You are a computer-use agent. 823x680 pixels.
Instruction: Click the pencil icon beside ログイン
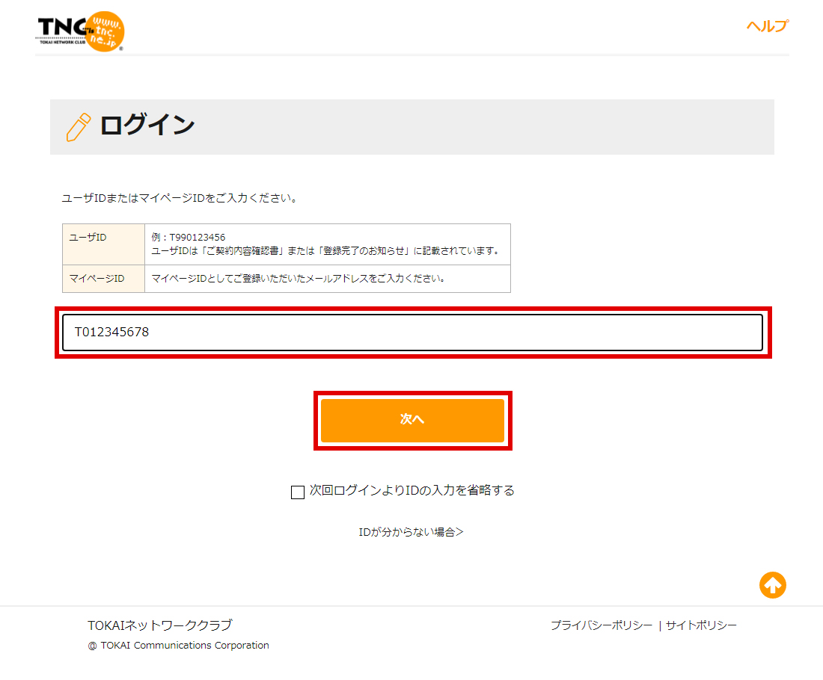point(79,127)
